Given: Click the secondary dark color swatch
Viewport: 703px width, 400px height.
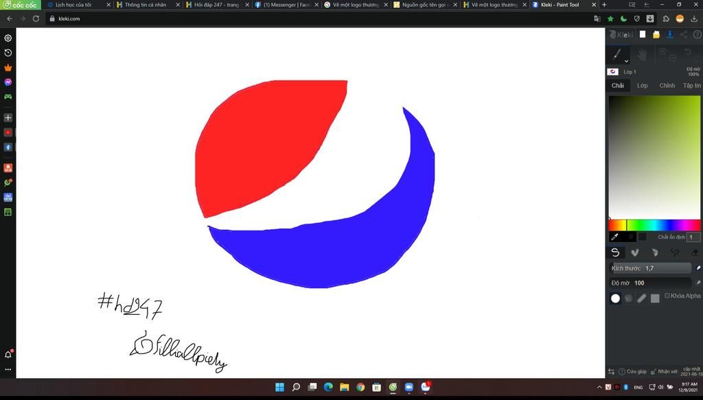Looking at the screenshot, I should coord(643,237).
